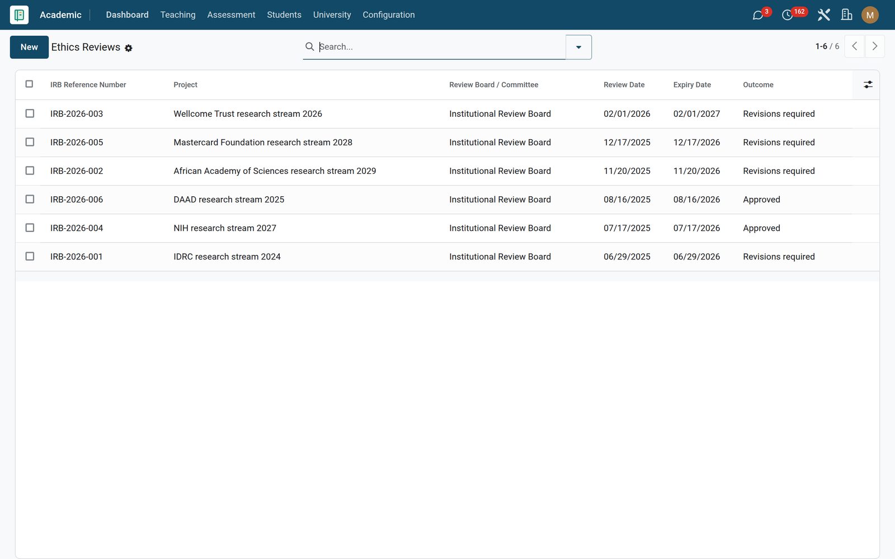The width and height of the screenshot is (895, 559).
Task: Click the 1-6 / 6 pager counter
Action: point(827,46)
